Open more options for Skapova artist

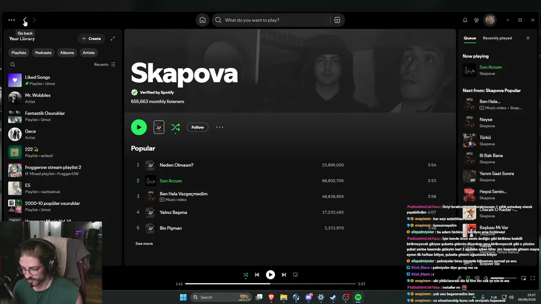coord(220,127)
